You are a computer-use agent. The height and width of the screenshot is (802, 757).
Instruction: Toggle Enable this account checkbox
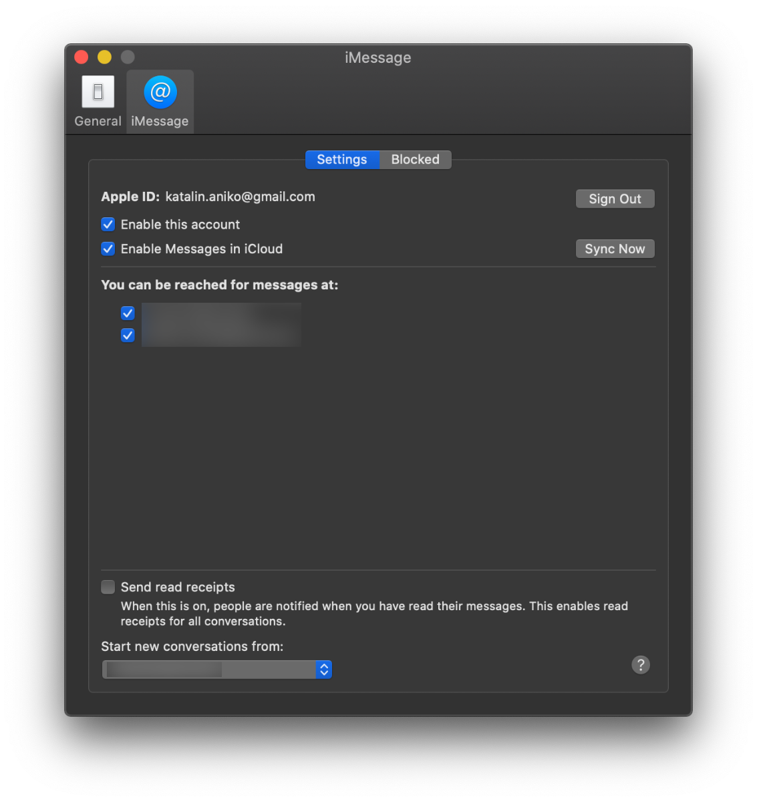coord(108,225)
